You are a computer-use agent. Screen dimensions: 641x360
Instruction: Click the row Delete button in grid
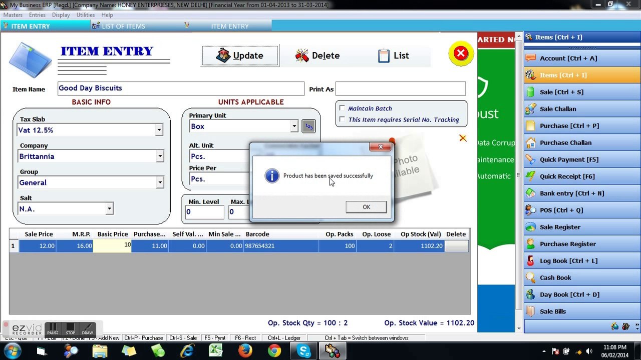[x=456, y=246]
